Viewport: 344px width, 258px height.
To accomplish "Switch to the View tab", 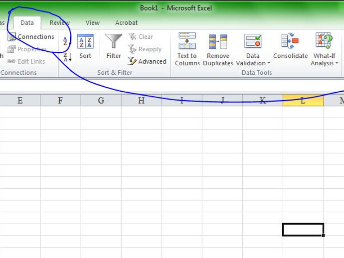I will [92, 23].
